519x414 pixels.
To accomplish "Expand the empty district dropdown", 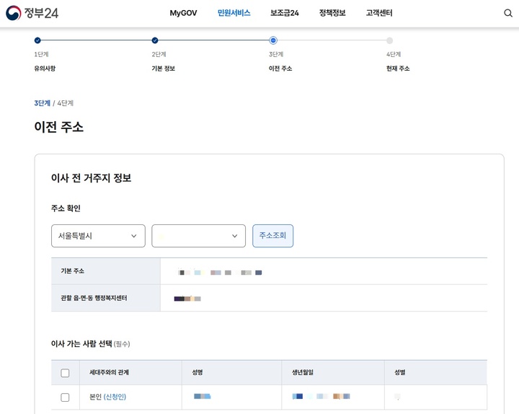I will pos(199,236).
